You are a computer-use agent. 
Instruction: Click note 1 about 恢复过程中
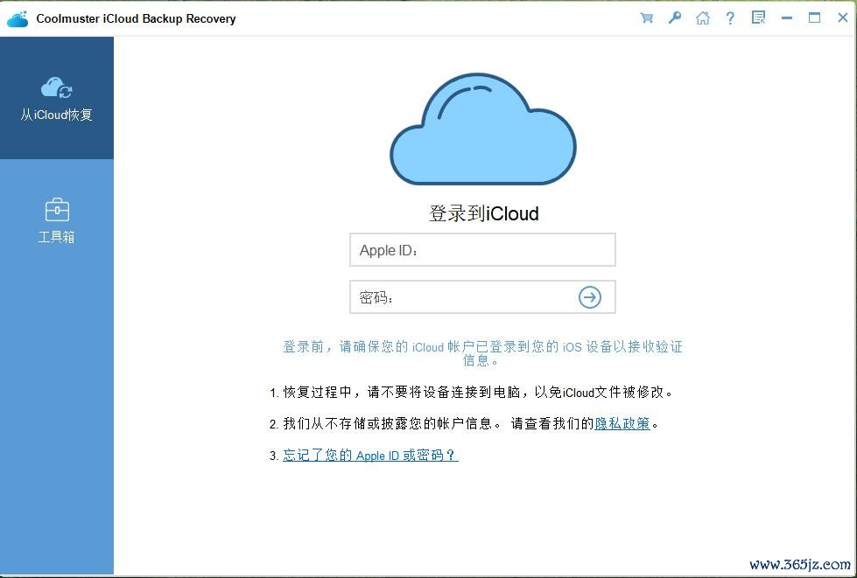pyautogui.click(x=472, y=393)
